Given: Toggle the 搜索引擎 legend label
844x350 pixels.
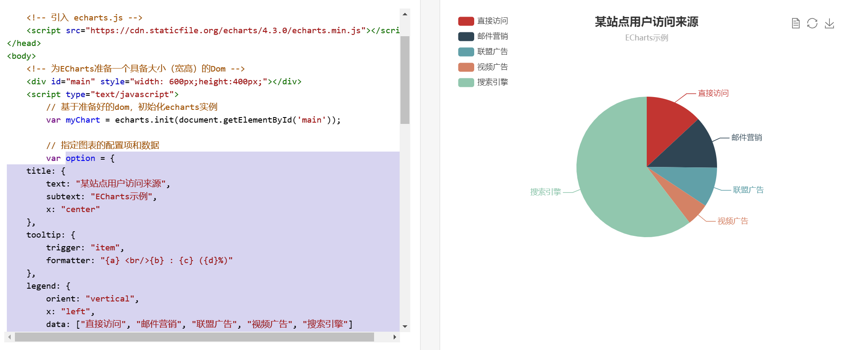Looking at the screenshot, I should [493, 82].
